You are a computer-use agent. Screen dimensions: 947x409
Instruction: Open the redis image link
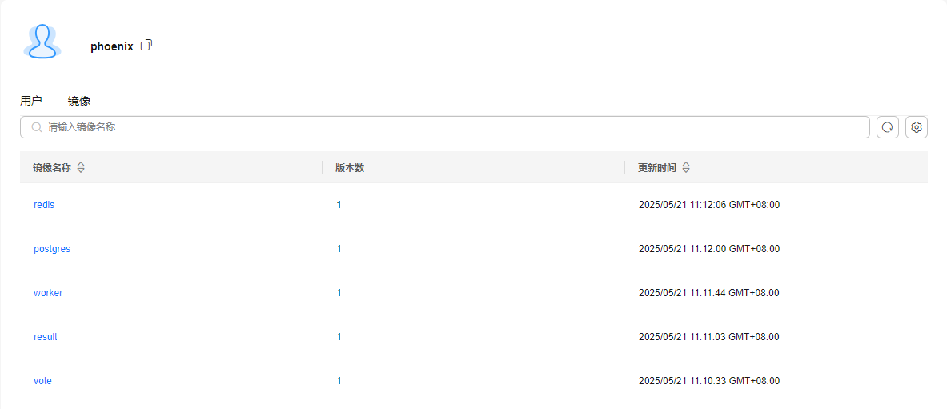coord(44,205)
